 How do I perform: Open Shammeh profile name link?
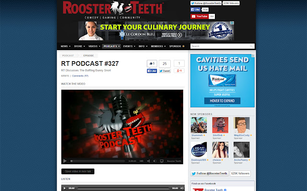[x=197, y=135]
